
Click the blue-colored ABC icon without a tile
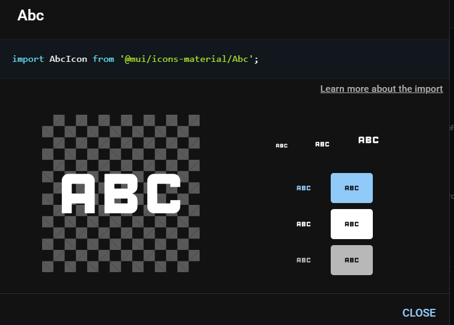pos(304,188)
